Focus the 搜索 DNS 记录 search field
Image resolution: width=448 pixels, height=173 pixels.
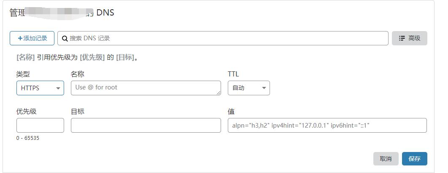click(228, 38)
